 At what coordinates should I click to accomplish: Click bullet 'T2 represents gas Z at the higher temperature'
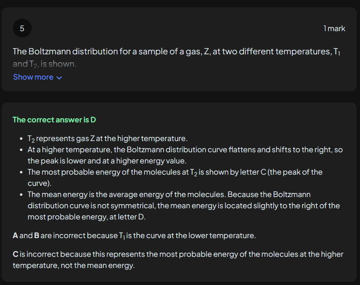point(108,139)
